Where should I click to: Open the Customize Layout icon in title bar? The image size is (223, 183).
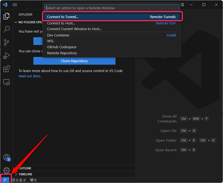pos(183,5)
